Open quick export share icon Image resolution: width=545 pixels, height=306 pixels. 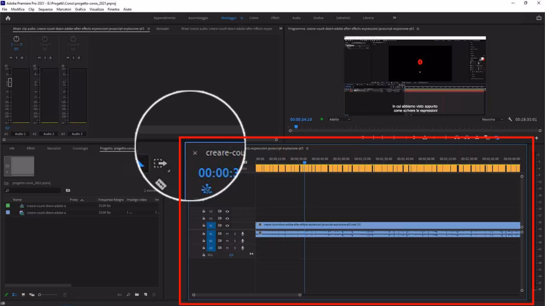(x=539, y=18)
